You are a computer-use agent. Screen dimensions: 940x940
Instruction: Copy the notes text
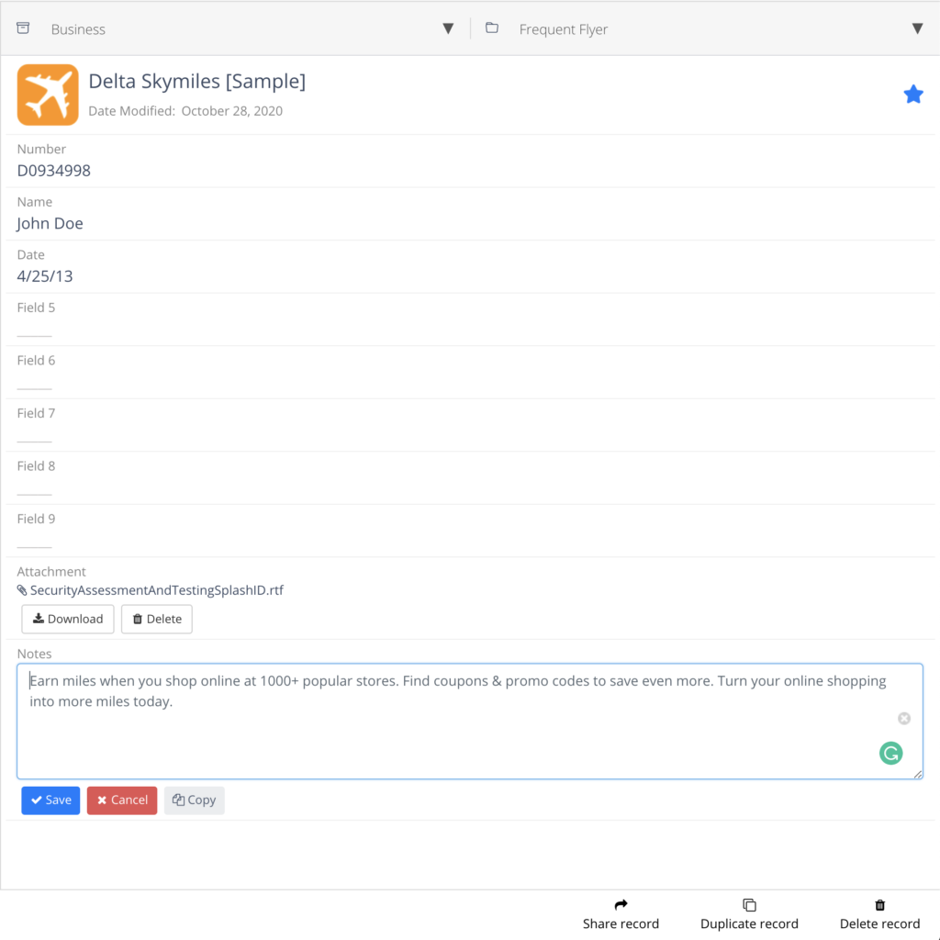tap(195, 800)
